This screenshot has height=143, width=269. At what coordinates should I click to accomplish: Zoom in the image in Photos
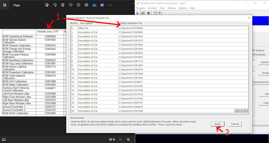[x=128, y=139]
